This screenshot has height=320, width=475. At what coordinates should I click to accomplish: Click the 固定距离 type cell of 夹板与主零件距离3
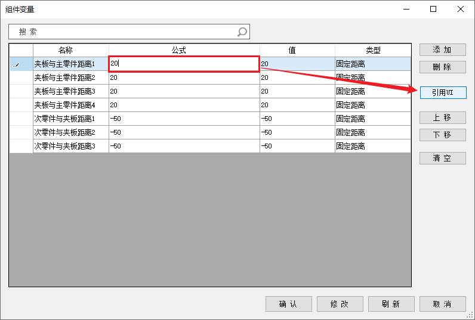tap(373, 91)
